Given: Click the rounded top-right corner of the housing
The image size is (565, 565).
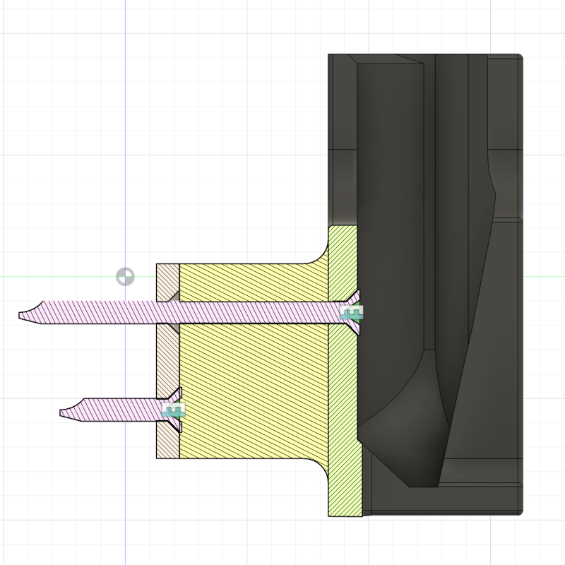Looking at the screenshot, I should pyautogui.click(x=519, y=57).
